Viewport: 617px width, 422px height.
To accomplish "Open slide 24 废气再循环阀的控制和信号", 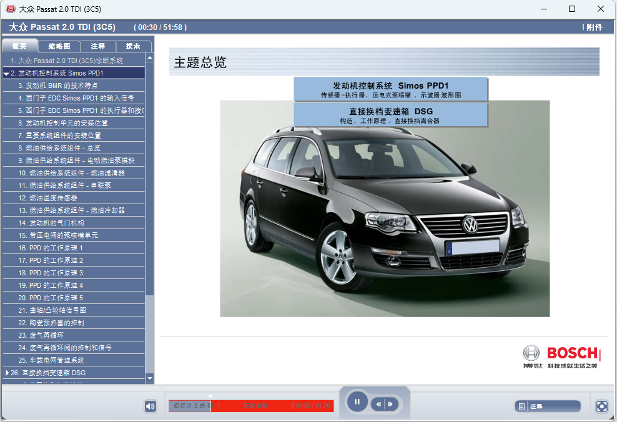I will tap(74, 348).
